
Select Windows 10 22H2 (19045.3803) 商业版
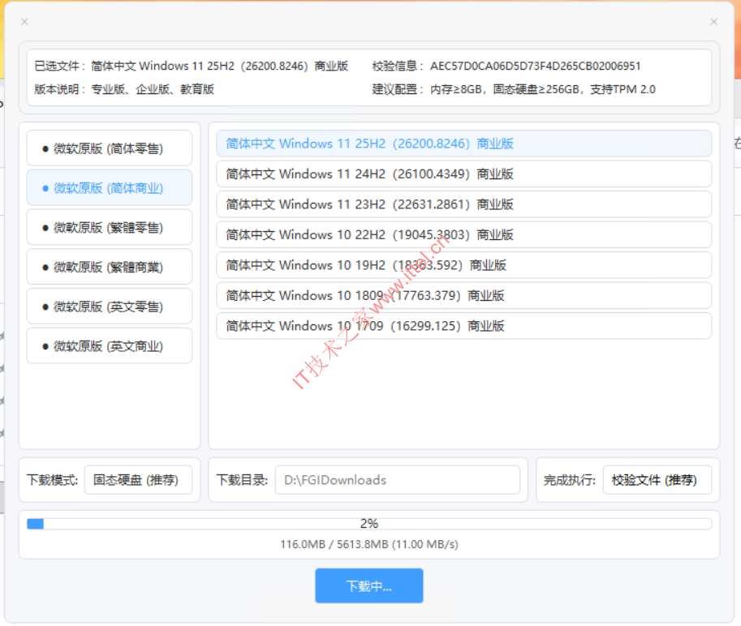[x=463, y=234]
